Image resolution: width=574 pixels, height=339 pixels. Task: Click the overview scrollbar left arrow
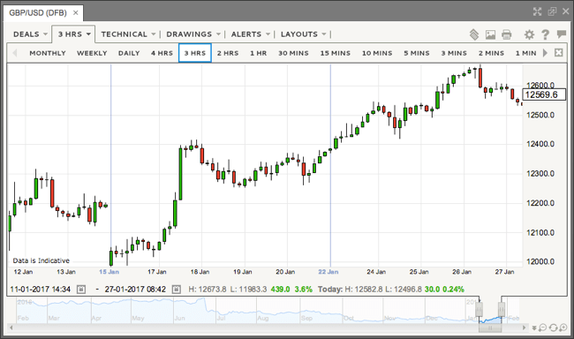(11, 328)
